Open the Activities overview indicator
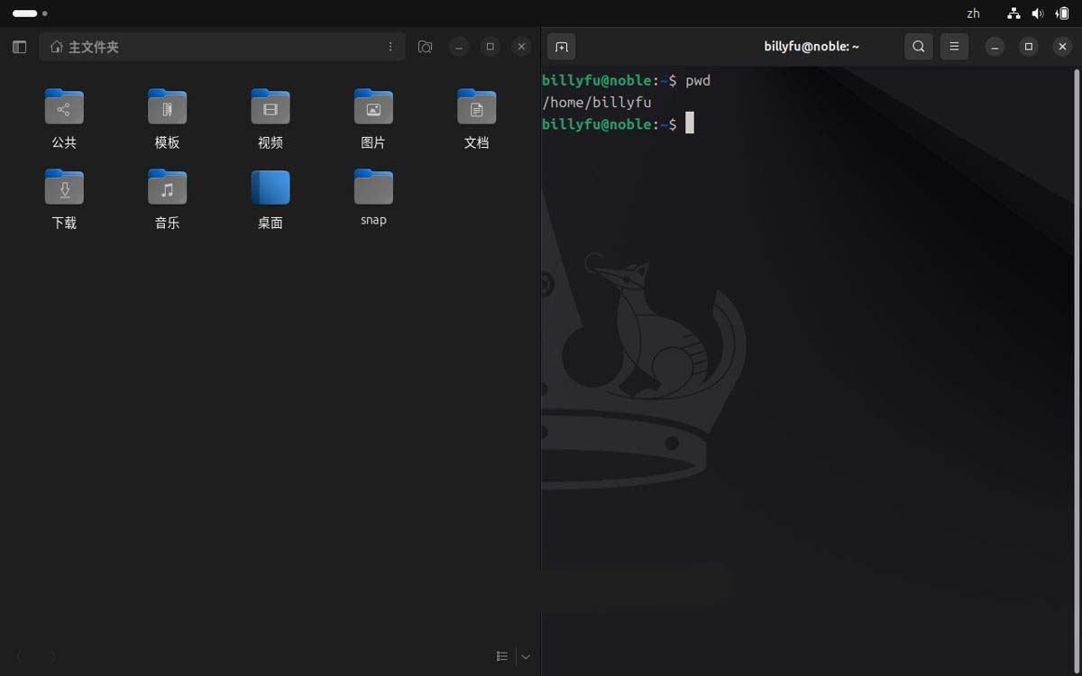1082x676 pixels. pos(30,14)
